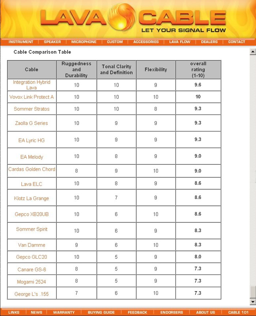Click George L's .155 ruggedness value 7

76,293
